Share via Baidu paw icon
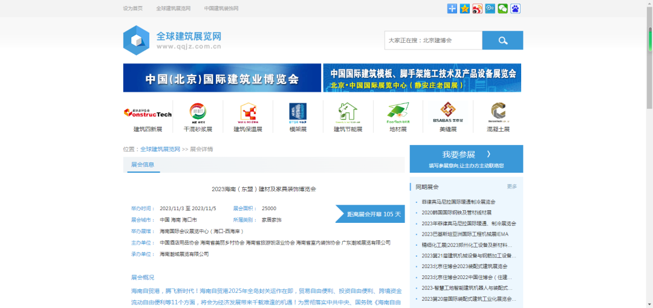Image resolution: width=653 pixels, height=308 pixels. (x=515, y=8)
